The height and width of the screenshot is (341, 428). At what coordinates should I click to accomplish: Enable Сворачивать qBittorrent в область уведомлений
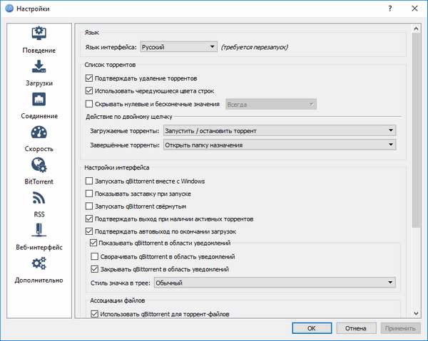click(x=94, y=256)
